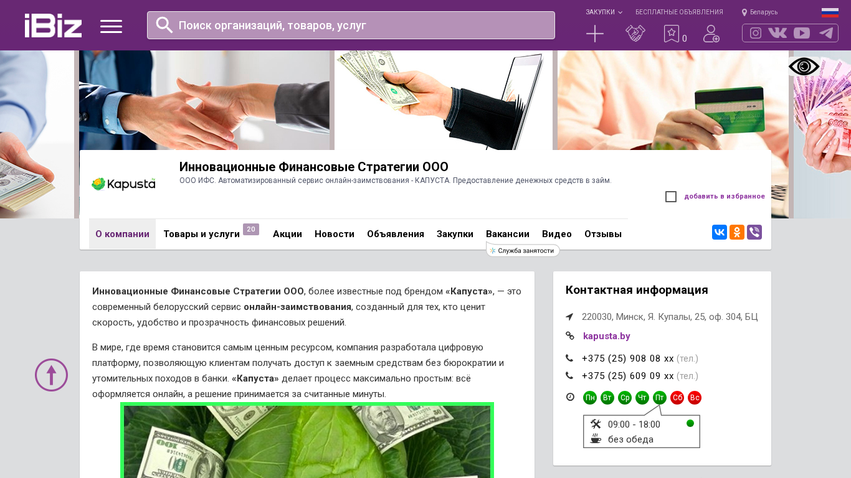Image resolution: width=851 pixels, height=478 pixels.
Task: Click the phone icon beside 908 08 number
Action: point(569,358)
